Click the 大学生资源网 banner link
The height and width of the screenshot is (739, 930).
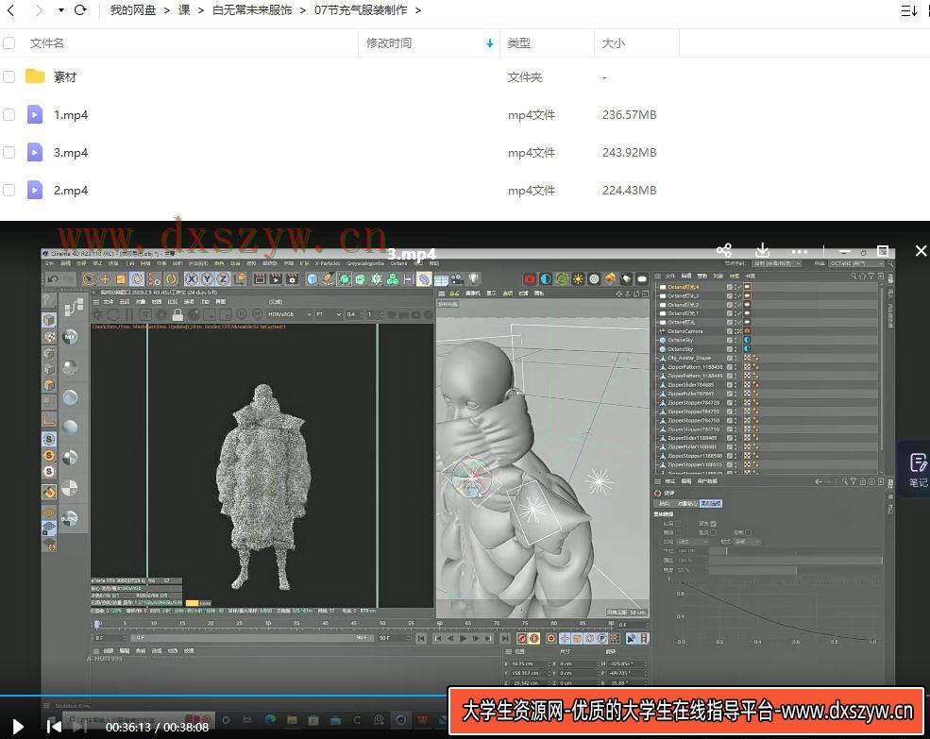click(x=686, y=711)
